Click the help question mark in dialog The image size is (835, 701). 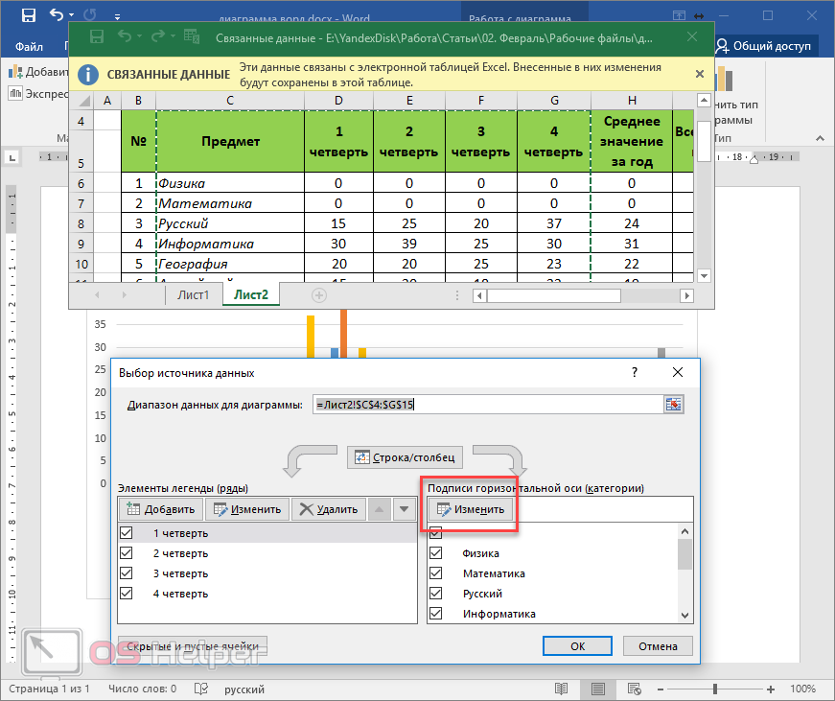[x=634, y=372]
